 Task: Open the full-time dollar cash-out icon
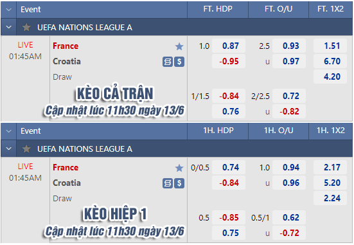point(179,62)
